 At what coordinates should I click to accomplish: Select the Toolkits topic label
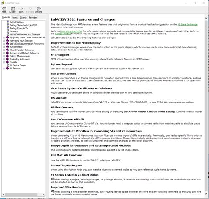(x=14, y=62)
